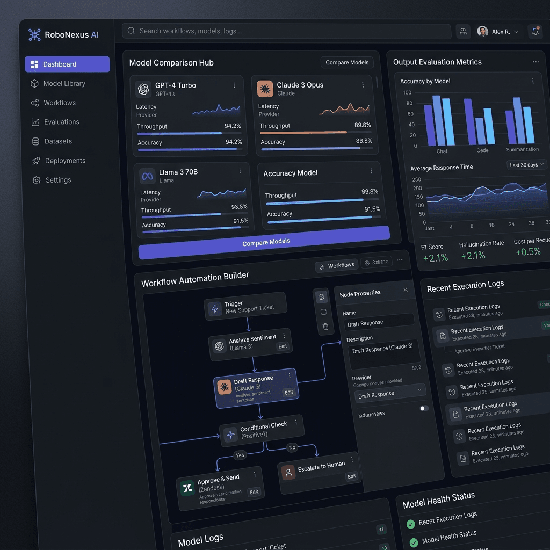Open Llama 3 70B card options menu

(x=240, y=171)
